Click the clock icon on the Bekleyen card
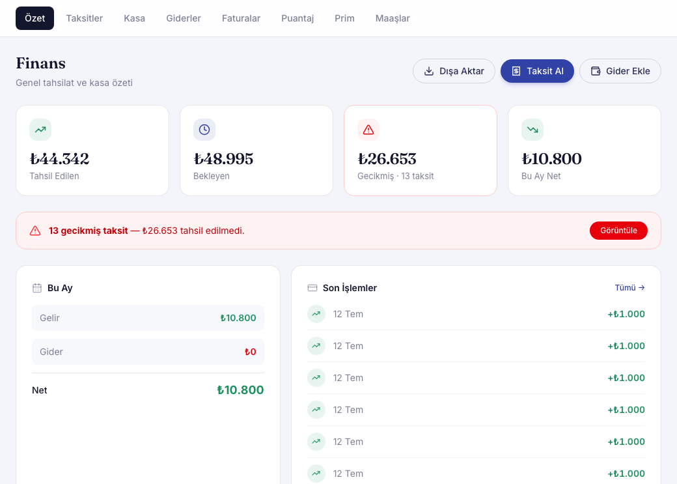Screen dimensions: 677x484 pyautogui.click(x=204, y=130)
